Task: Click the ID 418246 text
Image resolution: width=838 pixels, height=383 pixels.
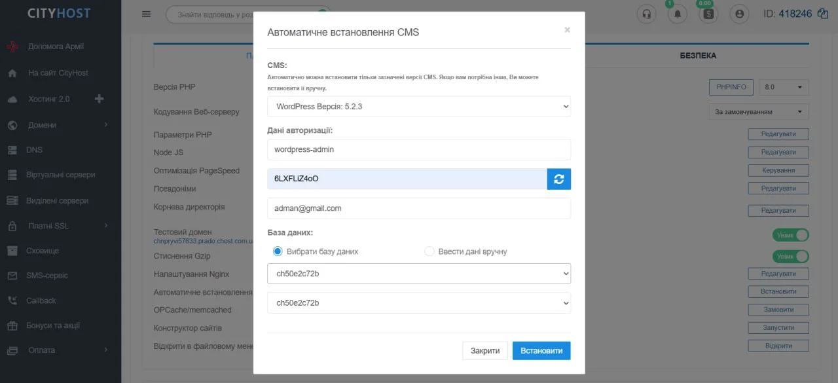Action: click(788, 14)
